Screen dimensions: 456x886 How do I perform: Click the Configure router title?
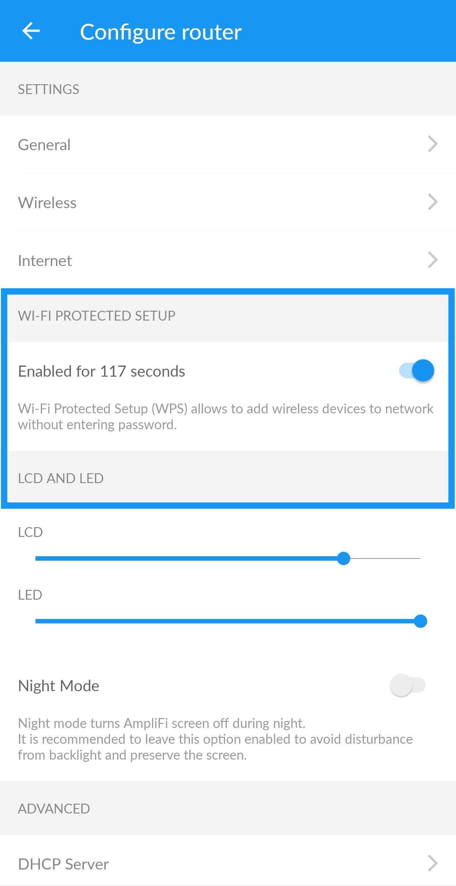tap(161, 32)
